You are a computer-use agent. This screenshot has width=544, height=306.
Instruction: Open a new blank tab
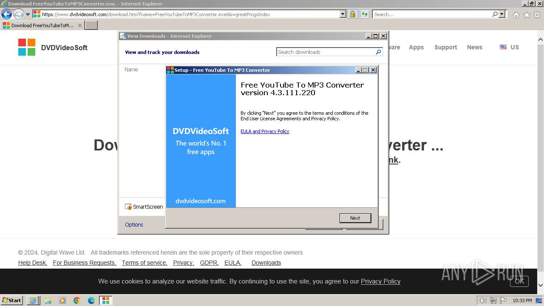click(91, 25)
